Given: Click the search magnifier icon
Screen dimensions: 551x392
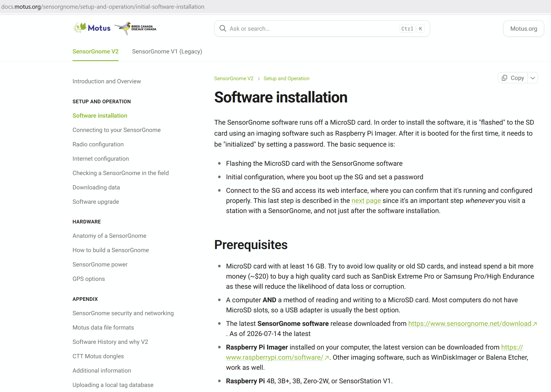Looking at the screenshot, I should [x=223, y=28].
